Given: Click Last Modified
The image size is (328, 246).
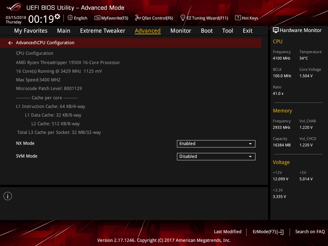Looking at the screenshot, I should (228, 232).
